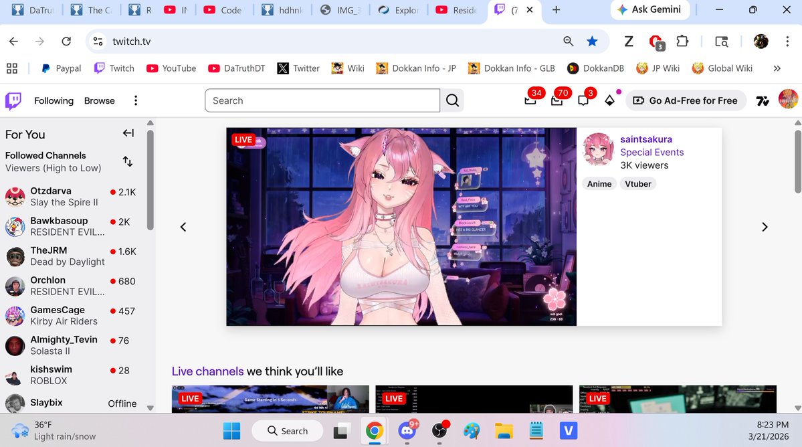Collapse the For You sidebar
The height and width of the screenshot is (447, 802).
(128, 133)
